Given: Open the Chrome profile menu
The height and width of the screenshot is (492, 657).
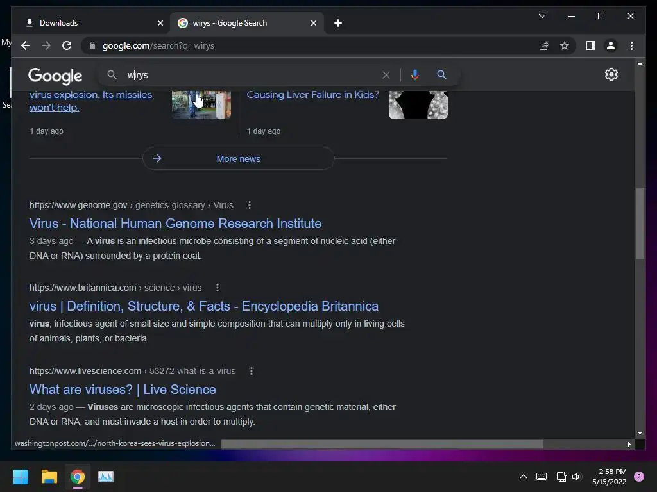Looking at the screenshot, I should point(611,45).
